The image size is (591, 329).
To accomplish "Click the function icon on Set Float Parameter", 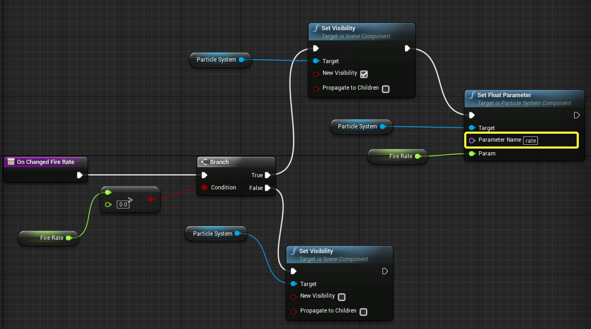I will [472, 96].
